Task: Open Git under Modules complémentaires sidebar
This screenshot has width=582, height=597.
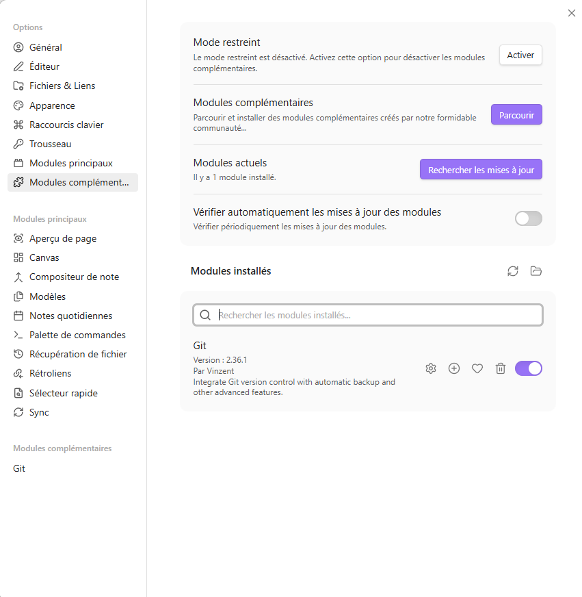Action: 19,468
